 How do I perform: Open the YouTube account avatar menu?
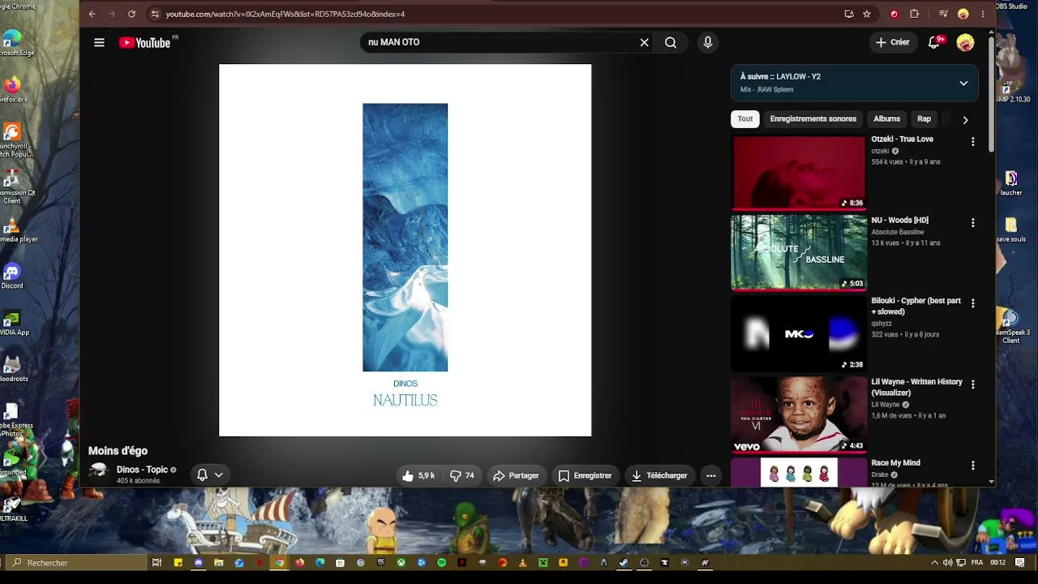pyautogui.click(x=965, y=42)
